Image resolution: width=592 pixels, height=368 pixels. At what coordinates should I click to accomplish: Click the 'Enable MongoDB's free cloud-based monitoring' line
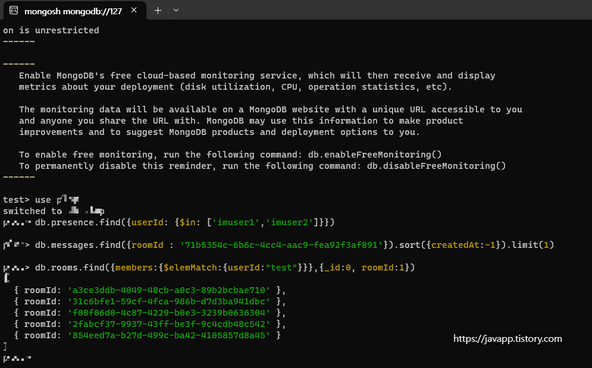[x=257, y=76]
